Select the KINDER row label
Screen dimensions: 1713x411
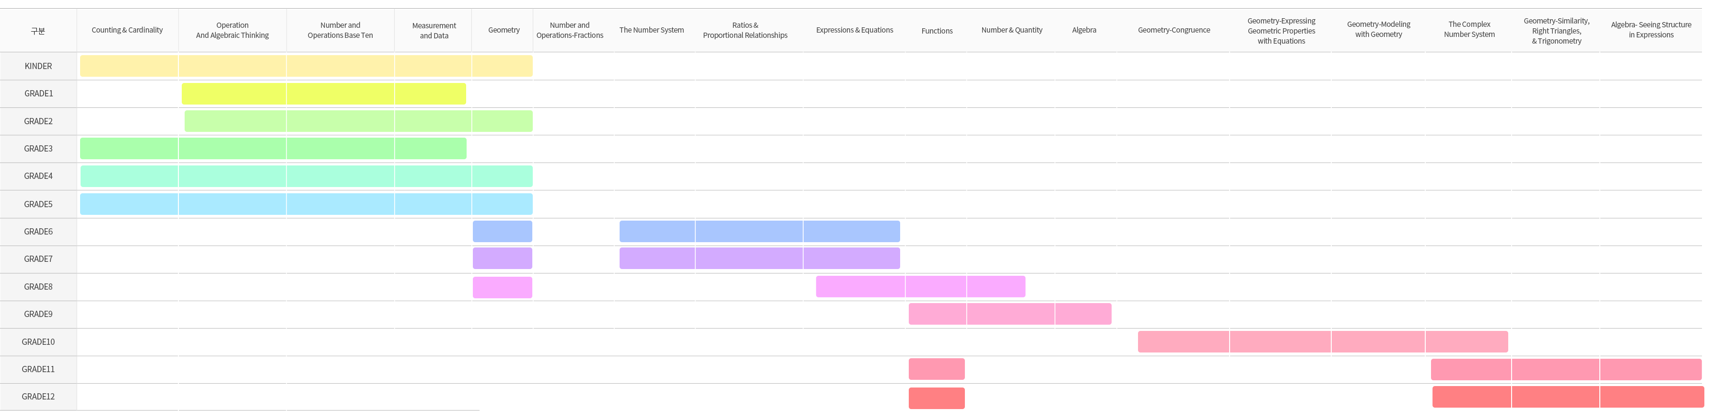[x=38, y=66]
